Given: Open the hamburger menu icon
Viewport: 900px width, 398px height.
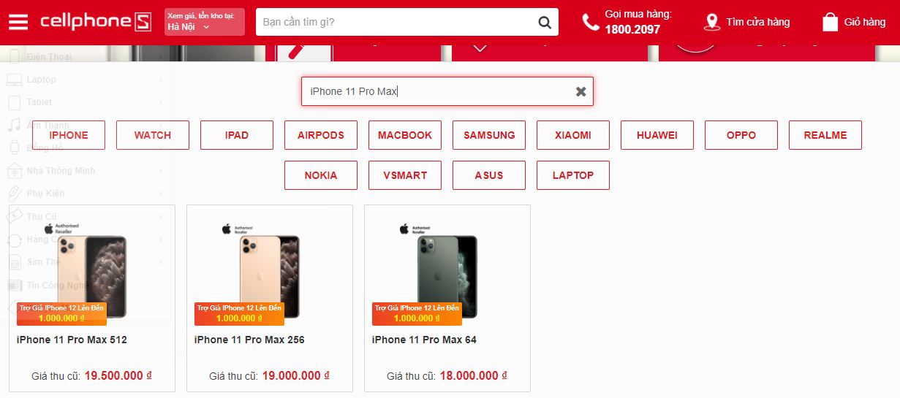Looking at the screenshot, I should pyautogui.click(x=18, y=22).
